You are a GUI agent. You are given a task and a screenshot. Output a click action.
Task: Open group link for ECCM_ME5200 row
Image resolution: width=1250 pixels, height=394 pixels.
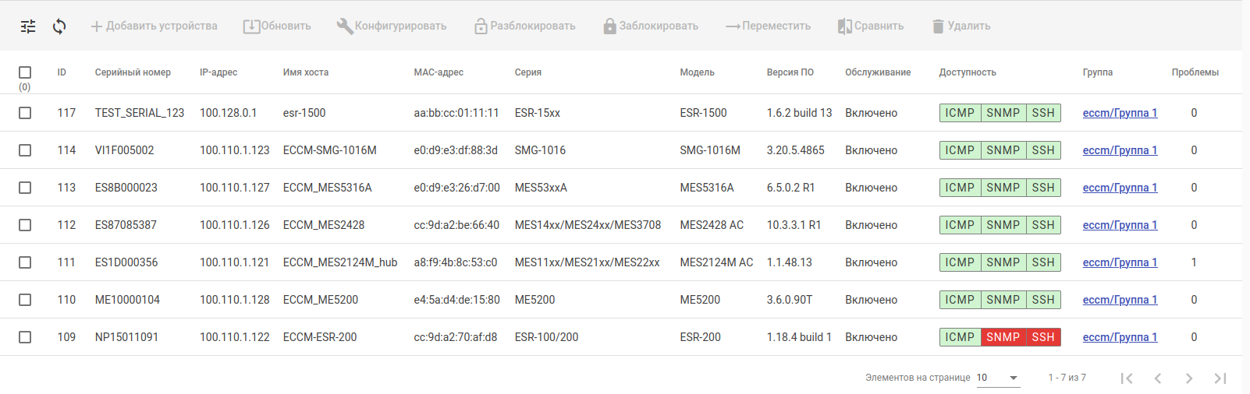click(1120, 300)
